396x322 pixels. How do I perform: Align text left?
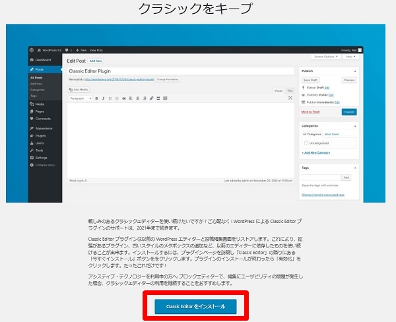pos(131,98)
